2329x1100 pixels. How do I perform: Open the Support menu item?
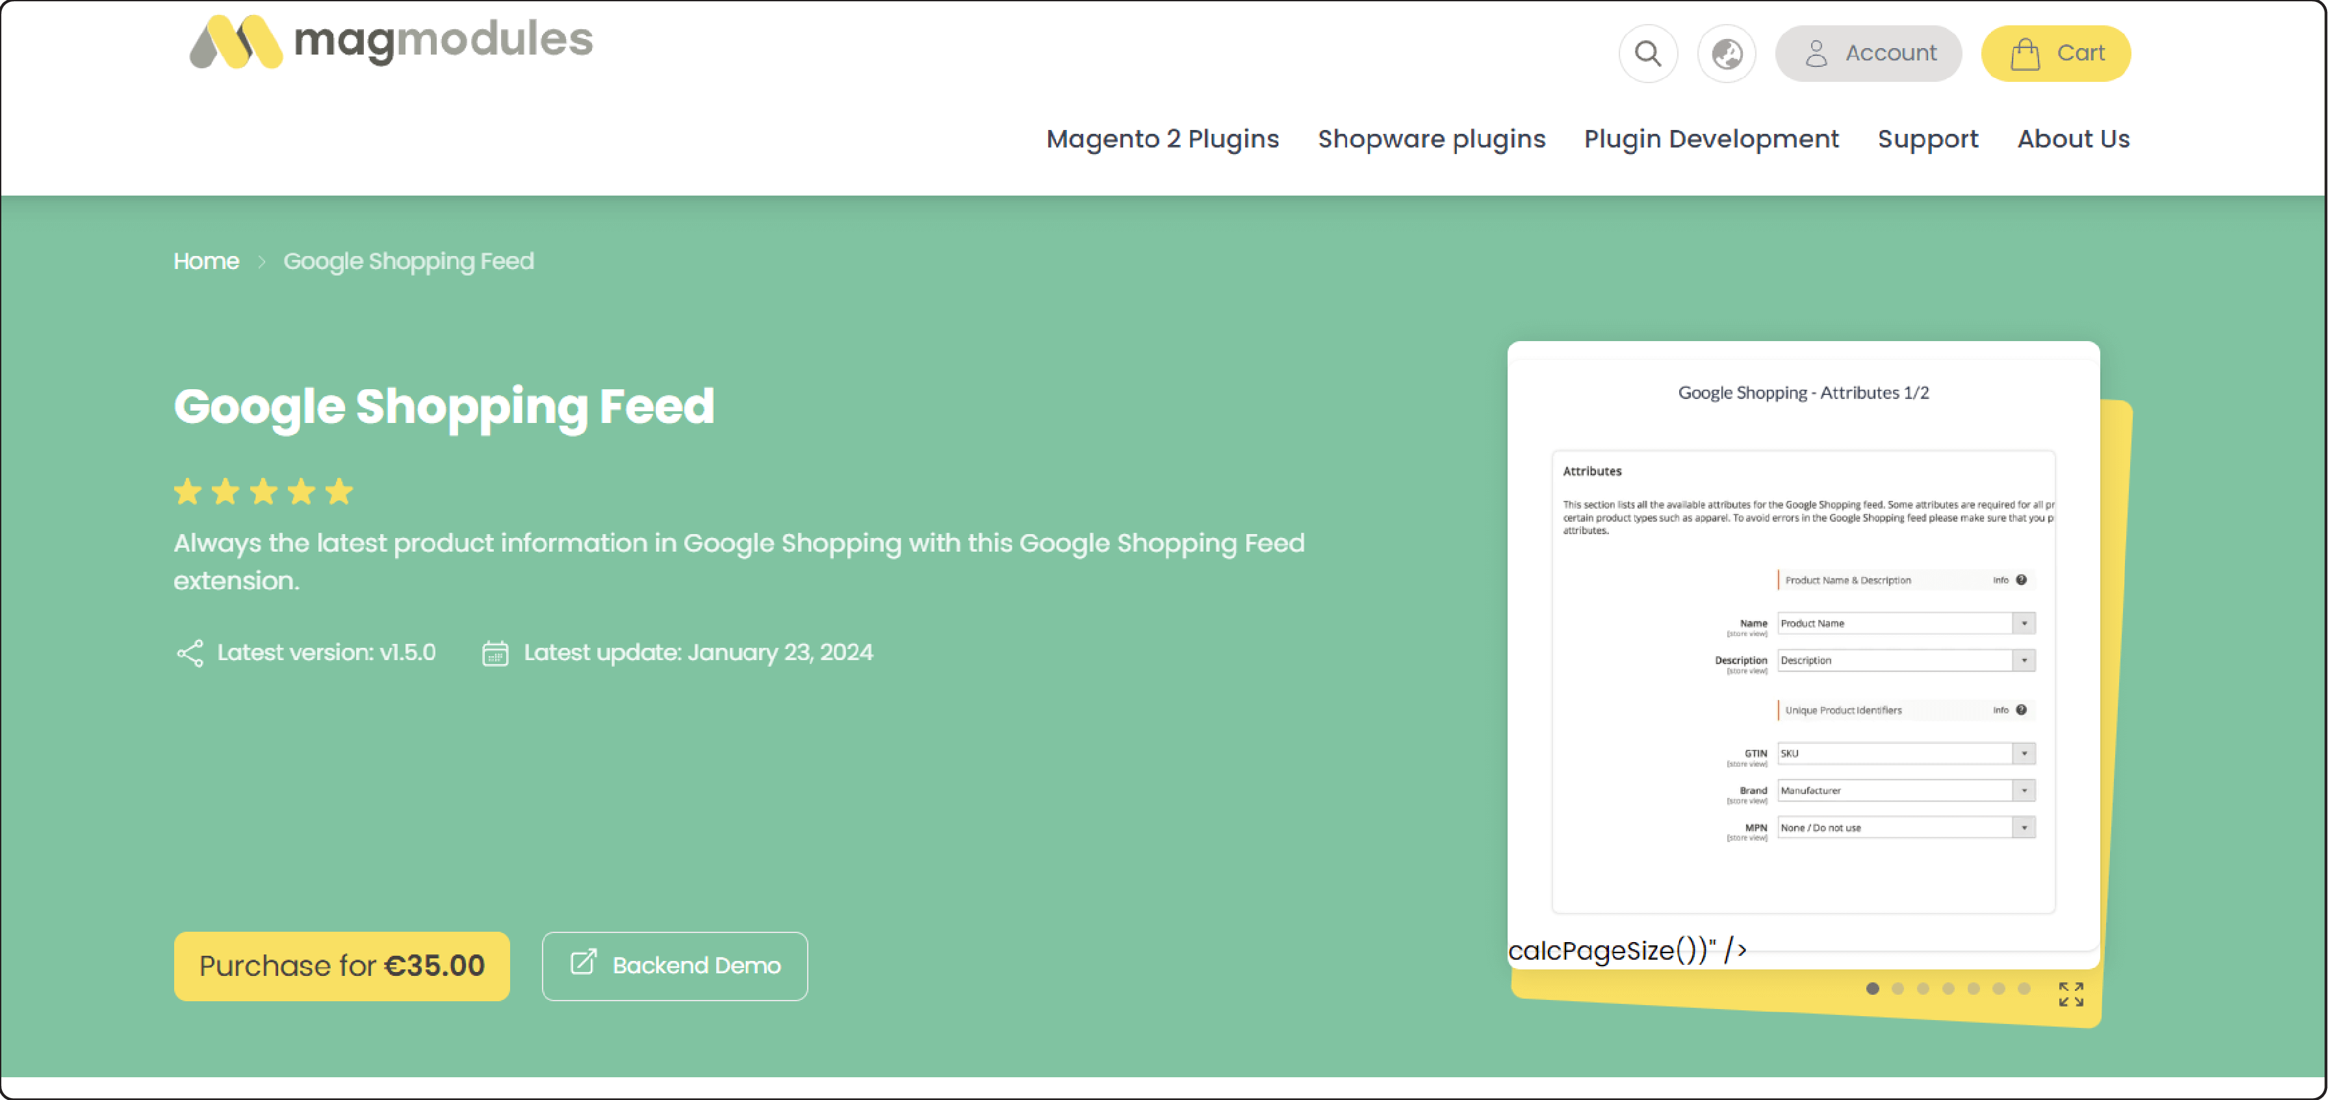(x=1927, y=139)
